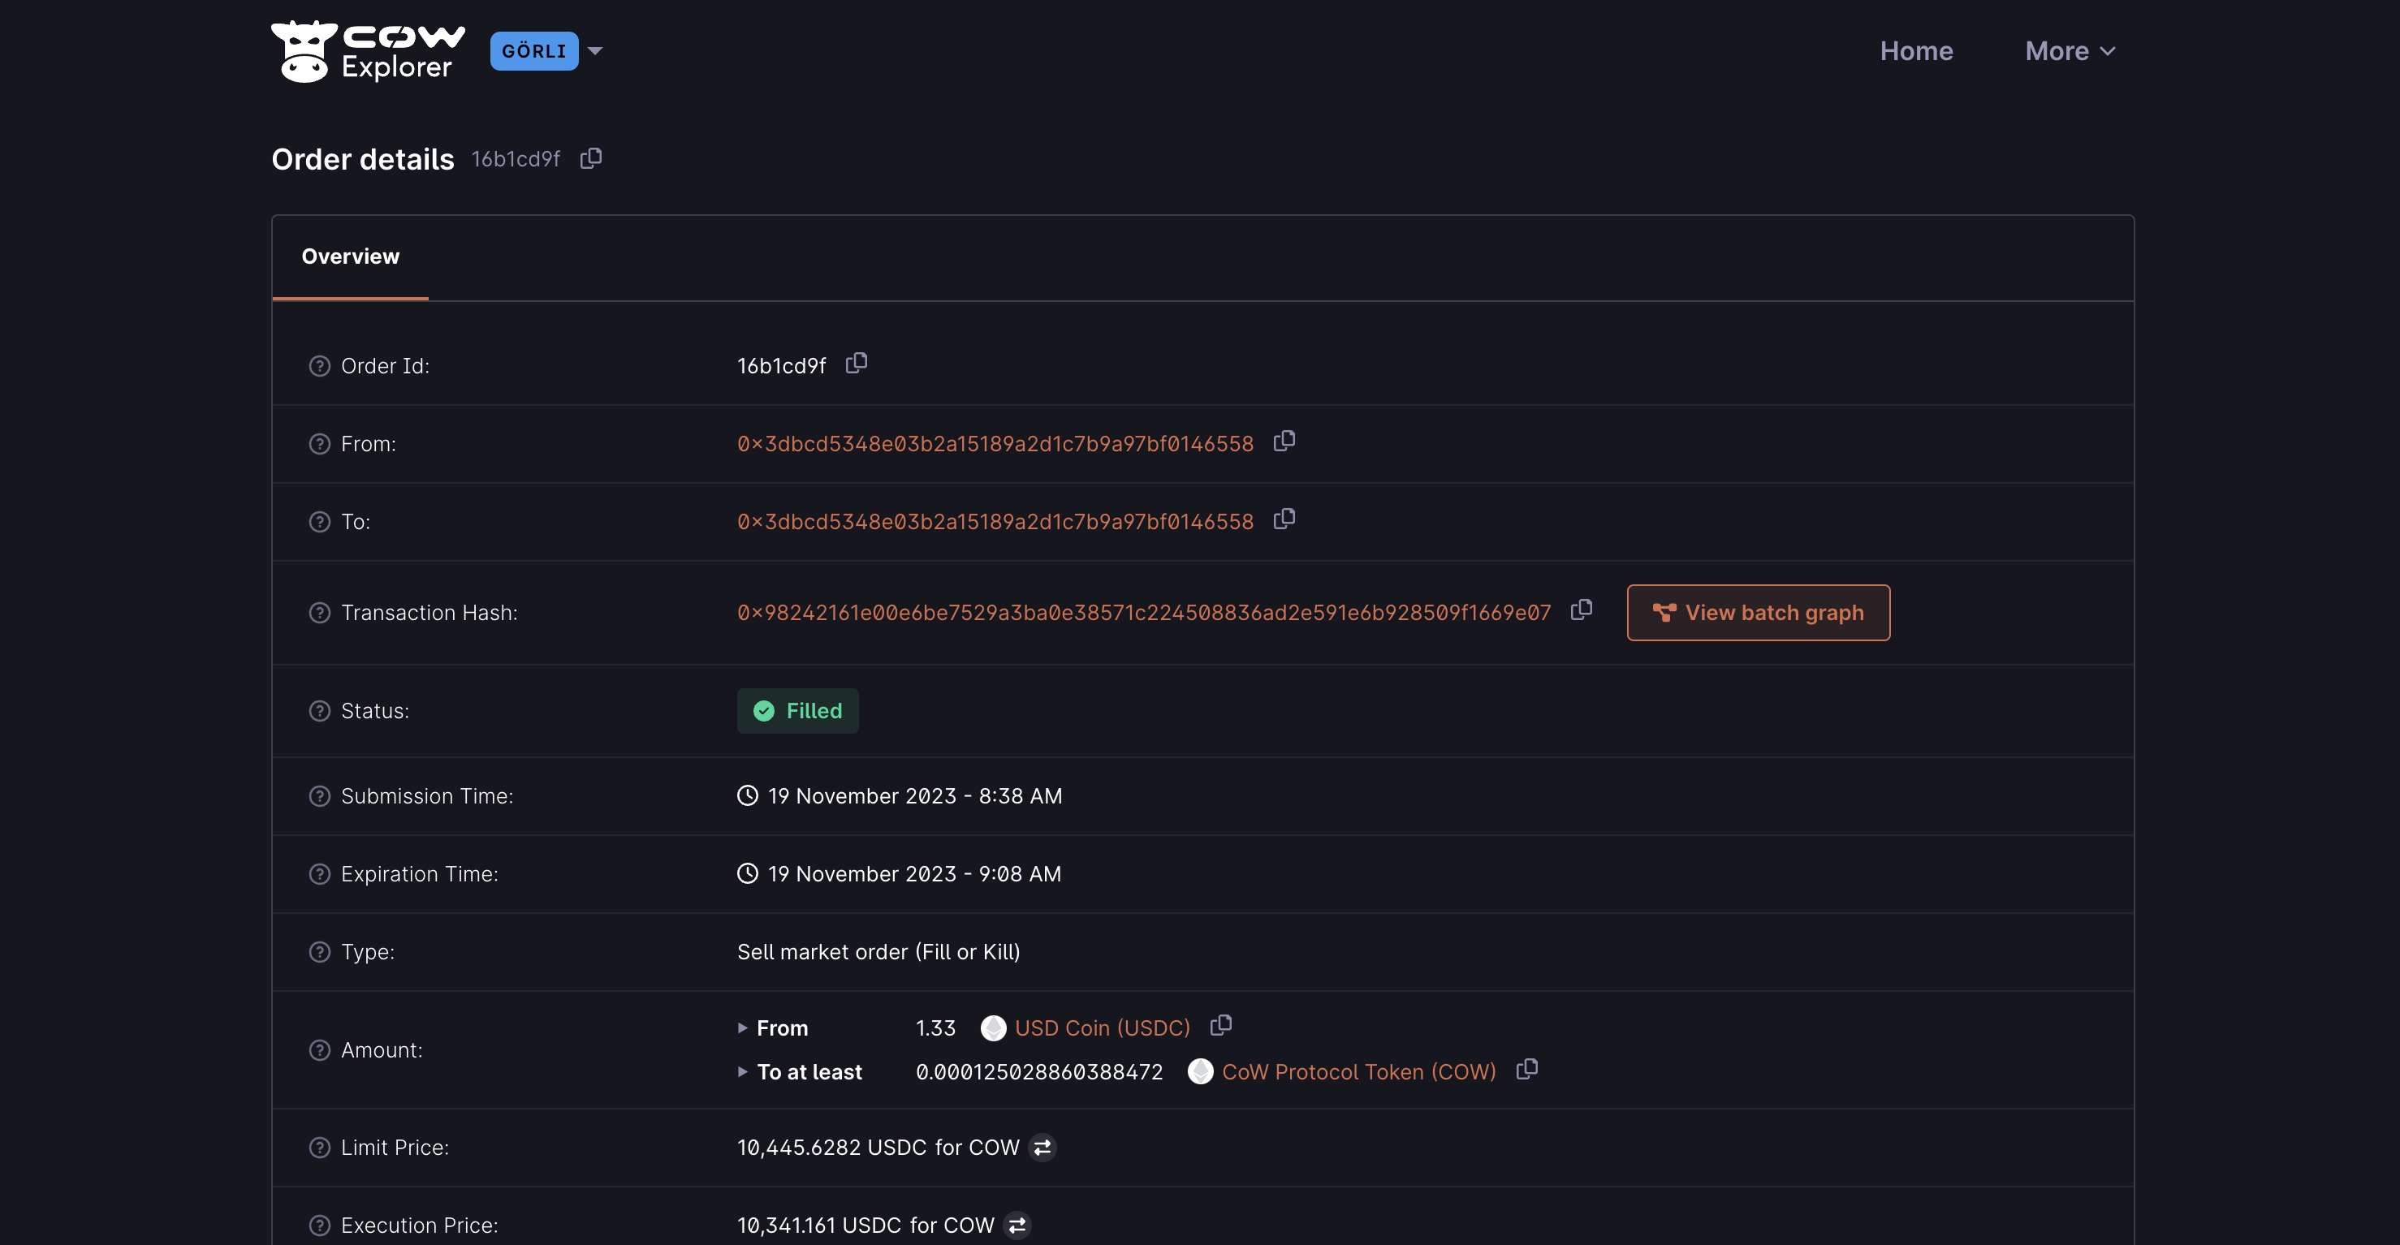Copy the USDC token address

pyautogui.click(x=1220, y=1025)
